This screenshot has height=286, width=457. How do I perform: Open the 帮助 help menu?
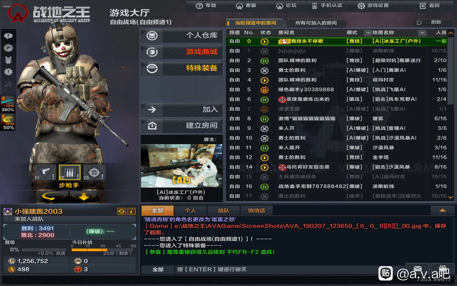[x=206, y=6]
